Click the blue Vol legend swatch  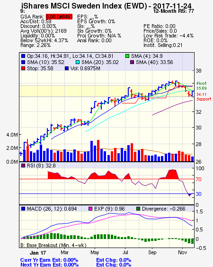(x=67, y=68)
